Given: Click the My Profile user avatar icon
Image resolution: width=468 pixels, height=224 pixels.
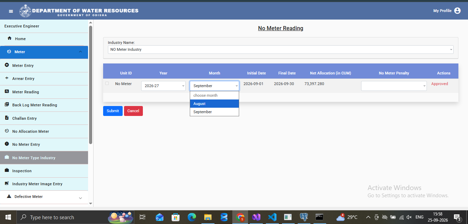Looking at the screenshot, I should [x=457, y=11].
